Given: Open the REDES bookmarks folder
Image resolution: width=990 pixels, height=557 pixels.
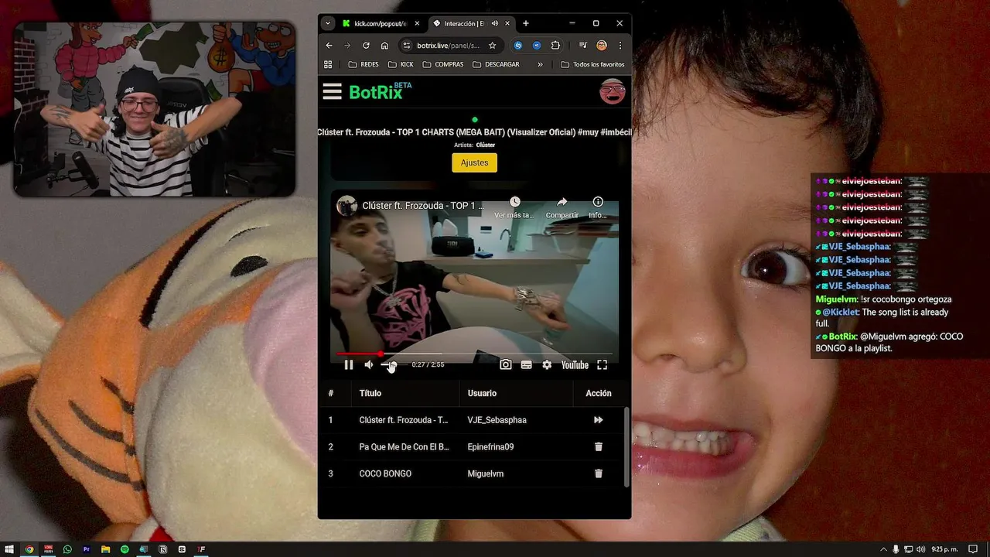Looking at the screenshot, I should (x=364, y=64).
